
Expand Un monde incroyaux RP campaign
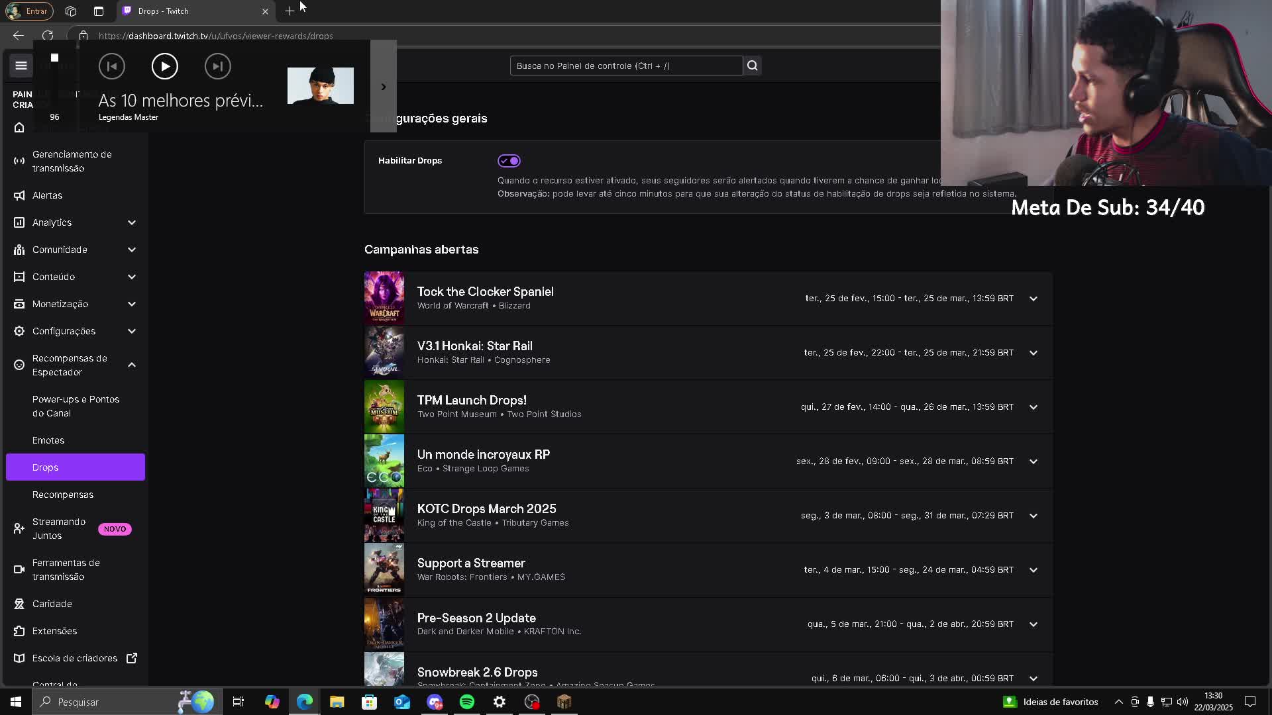coord(1033,461)
